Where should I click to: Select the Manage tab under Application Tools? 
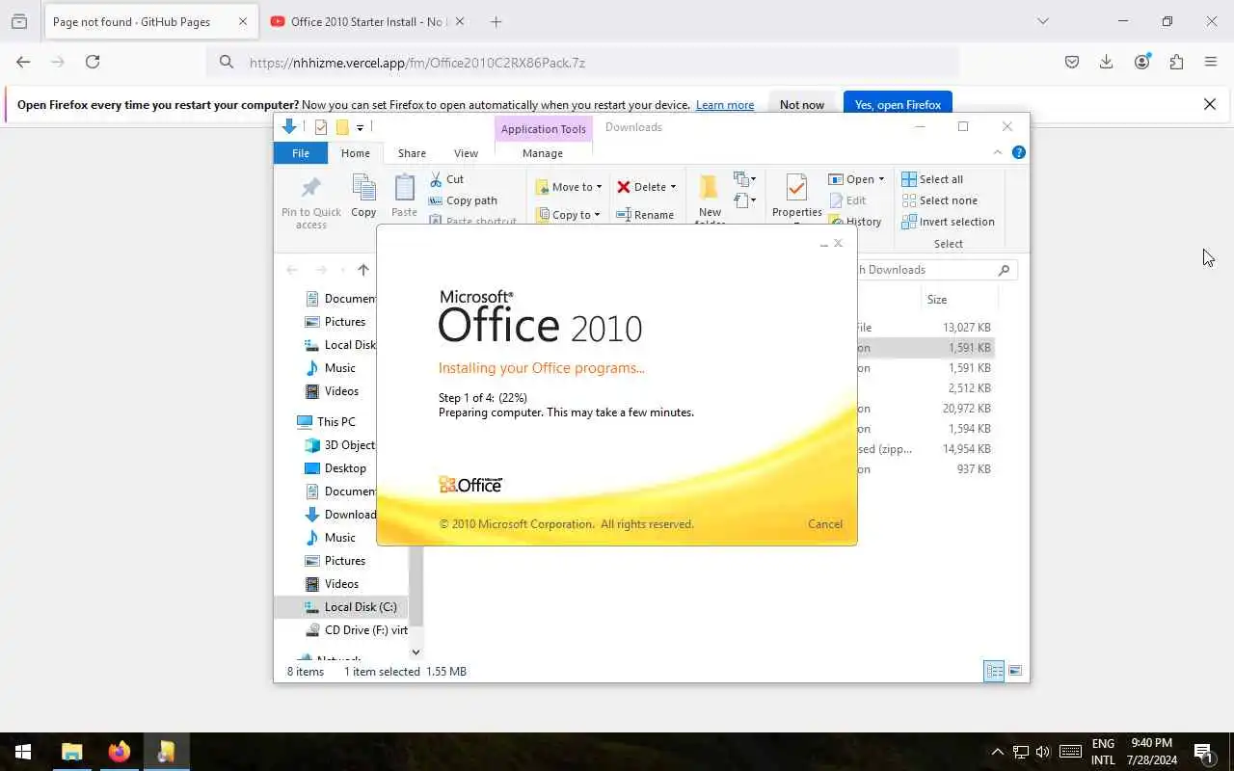click(x=543, y=153)
